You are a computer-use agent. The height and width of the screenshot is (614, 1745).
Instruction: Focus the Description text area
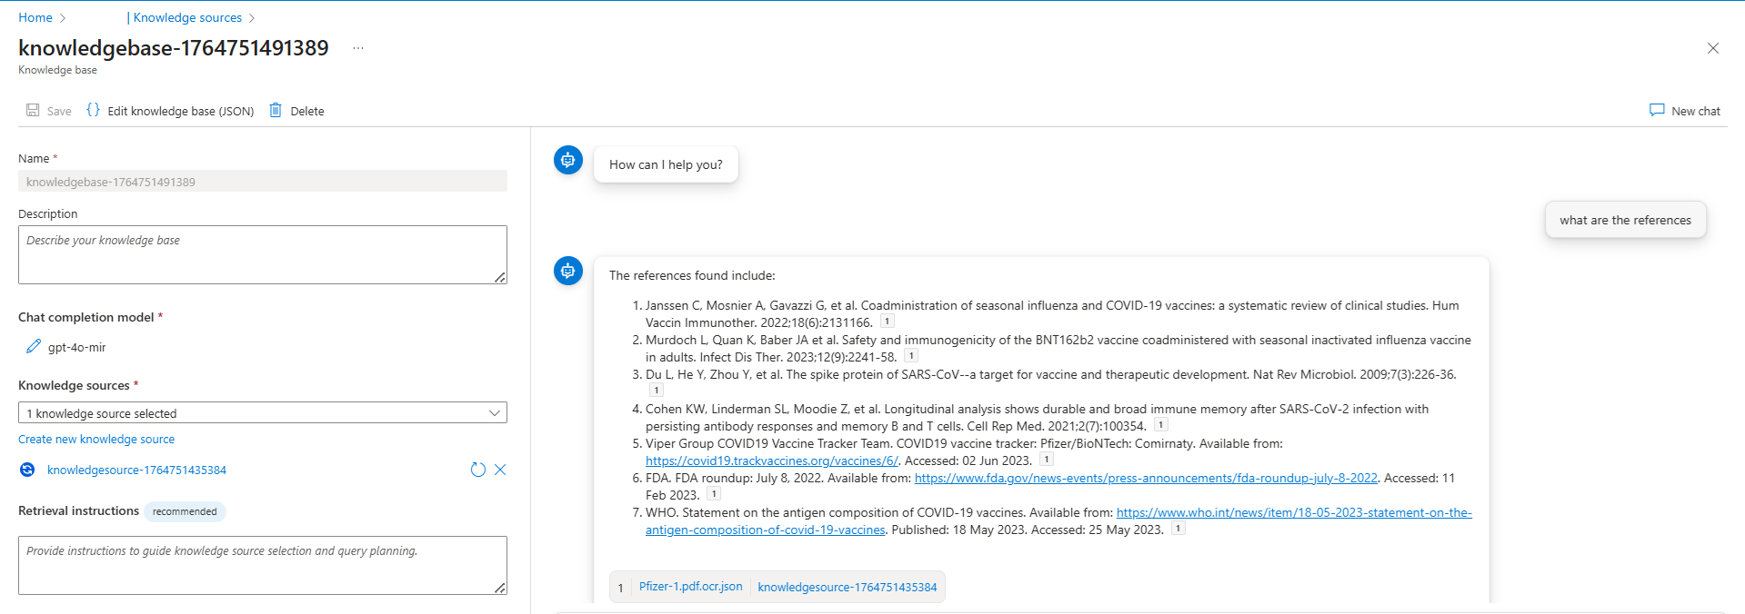(263, 254)
